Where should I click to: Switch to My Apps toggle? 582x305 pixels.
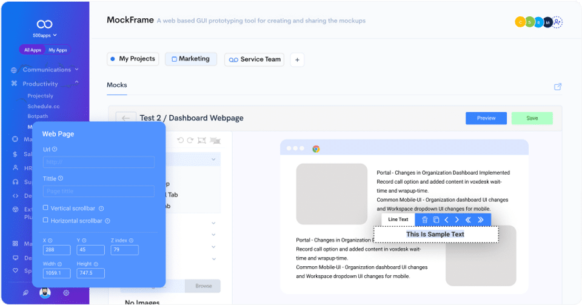pos(58,50)
